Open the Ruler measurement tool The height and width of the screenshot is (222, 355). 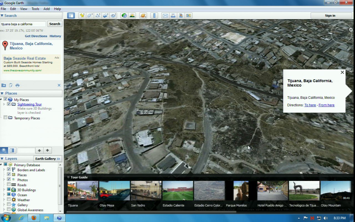pyautogui.click(x=155, y=16)
